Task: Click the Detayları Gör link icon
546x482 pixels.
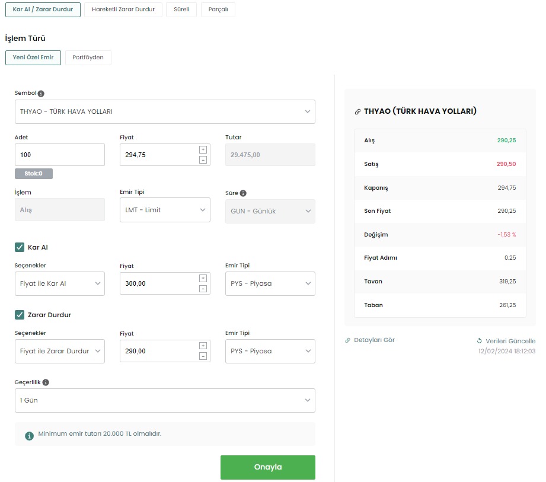Action: point(347,340)
